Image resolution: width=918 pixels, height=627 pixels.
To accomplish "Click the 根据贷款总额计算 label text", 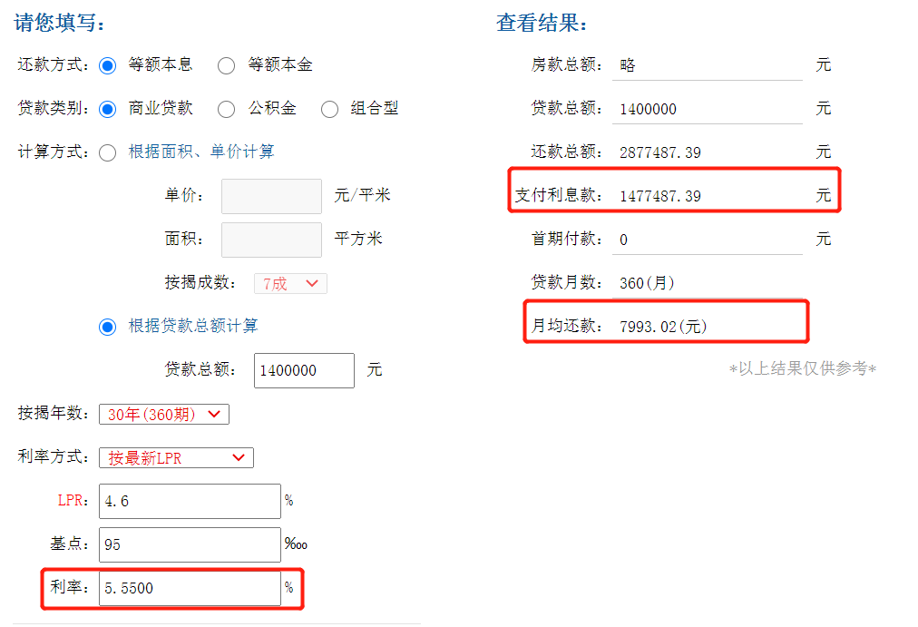I will pos(193,326).
